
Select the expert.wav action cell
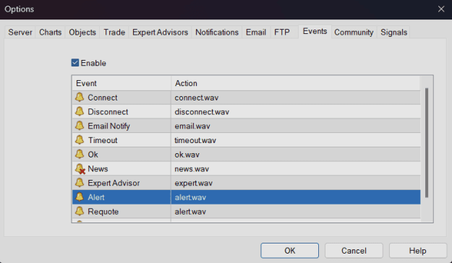tap(296, 183)
